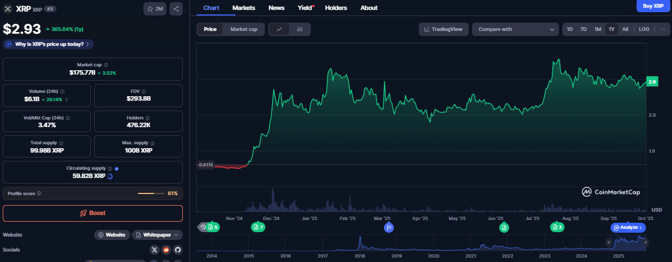Toggle LOG scale on chart
The width and height of the screenshot is (672, 262).
(644, 29)
